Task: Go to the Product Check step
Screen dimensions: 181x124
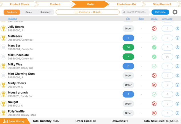Action: 19,4
